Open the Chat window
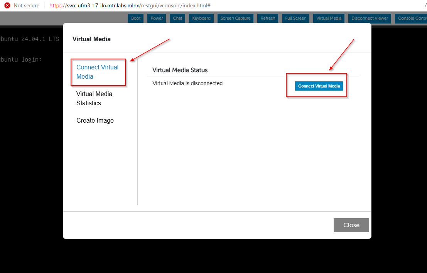Viewport: 427px width, 273px height. coord(177,18)
